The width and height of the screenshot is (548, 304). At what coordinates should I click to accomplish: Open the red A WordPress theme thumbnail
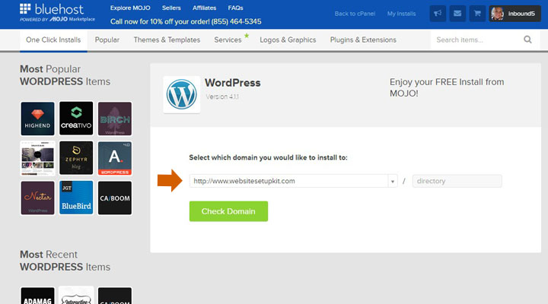[x=115, y=158]
